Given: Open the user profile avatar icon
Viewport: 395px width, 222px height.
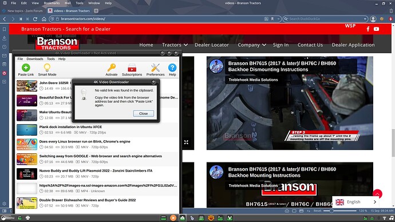Looking at the screenshot, I should [373, 19].
